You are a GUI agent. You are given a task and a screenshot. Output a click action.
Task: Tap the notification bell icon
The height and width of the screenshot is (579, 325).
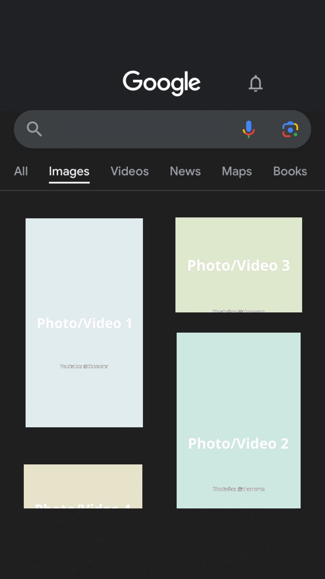click(255, 83)
